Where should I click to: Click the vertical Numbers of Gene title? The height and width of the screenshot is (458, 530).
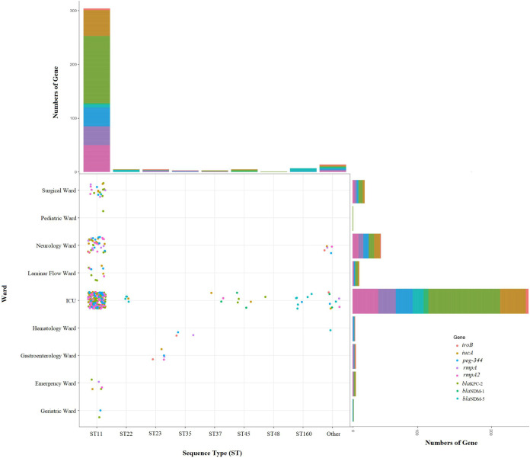56,92
